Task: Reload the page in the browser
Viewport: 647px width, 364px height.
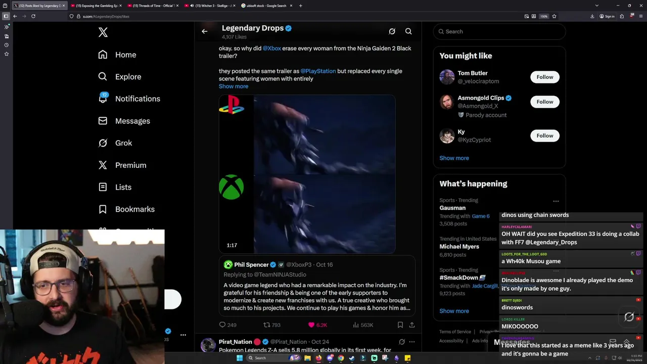Action: click(33, 16)
